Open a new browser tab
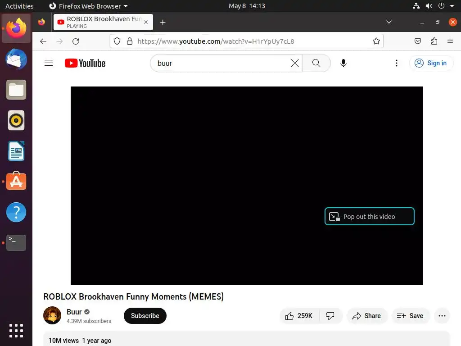This screenshot has width=461, height=346. pos(163,22)
